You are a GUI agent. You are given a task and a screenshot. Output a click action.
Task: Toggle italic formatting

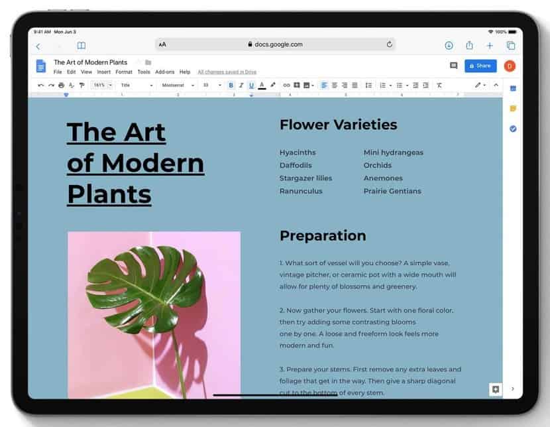pos(241,85)
